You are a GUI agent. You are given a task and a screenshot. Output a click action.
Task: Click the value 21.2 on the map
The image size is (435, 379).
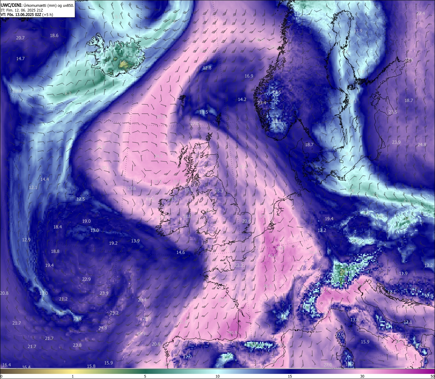(x=63, y=299)
